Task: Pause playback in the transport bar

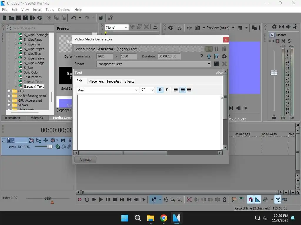Action: (108, 200)
